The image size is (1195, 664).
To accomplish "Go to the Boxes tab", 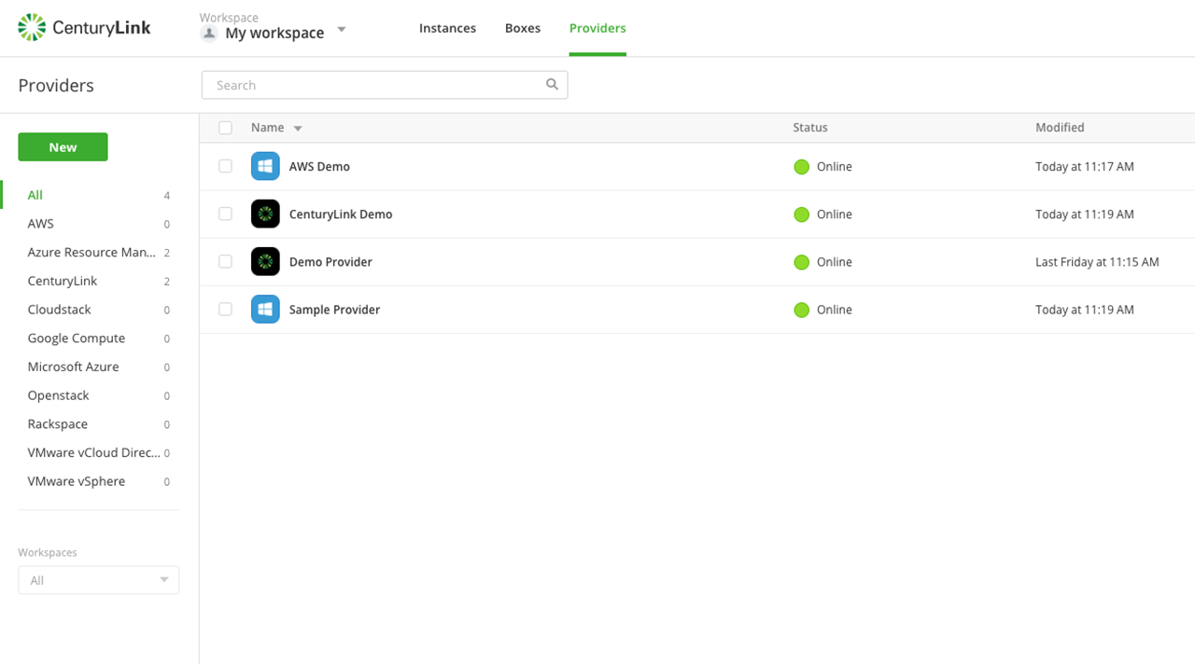I will (523, 28).
